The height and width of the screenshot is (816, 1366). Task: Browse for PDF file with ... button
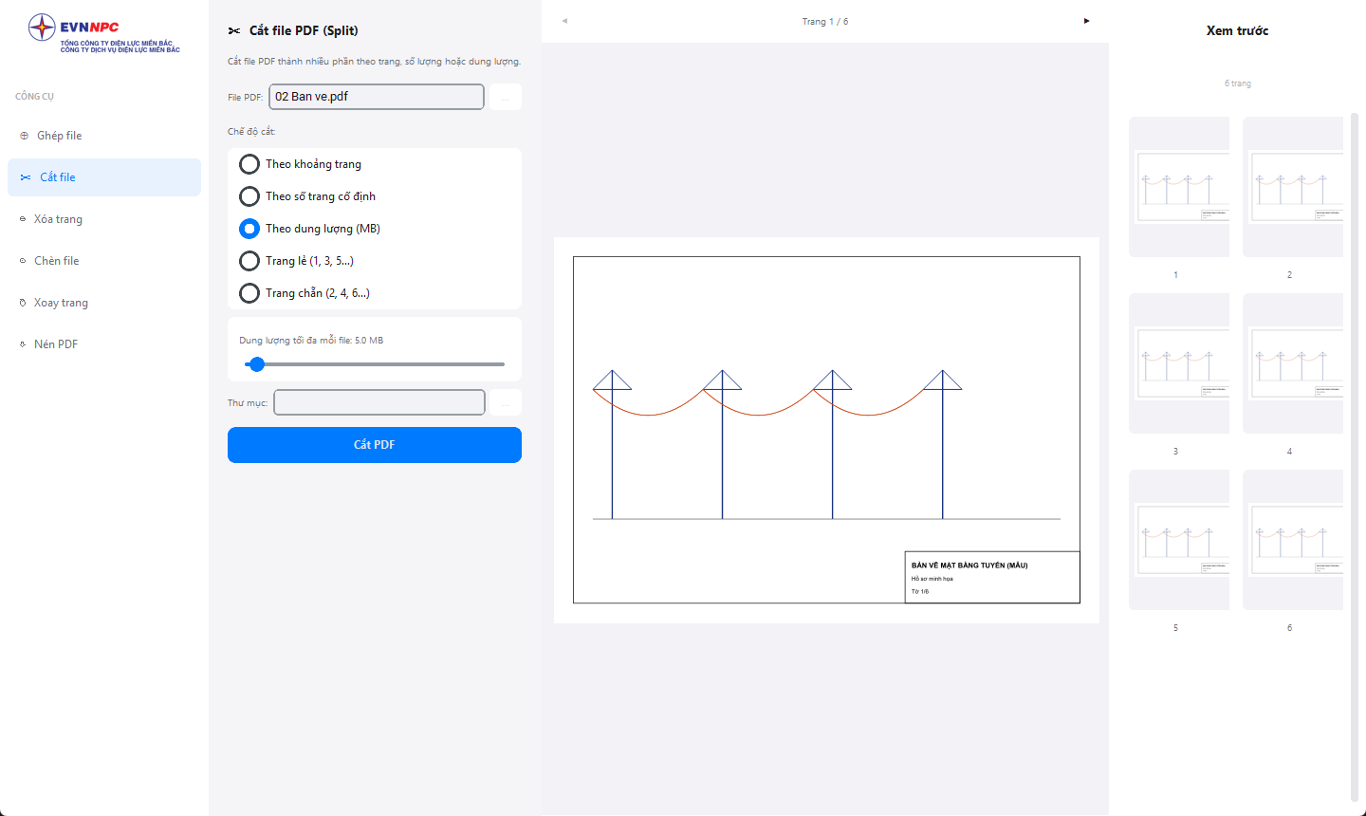[x=506, y=97]
